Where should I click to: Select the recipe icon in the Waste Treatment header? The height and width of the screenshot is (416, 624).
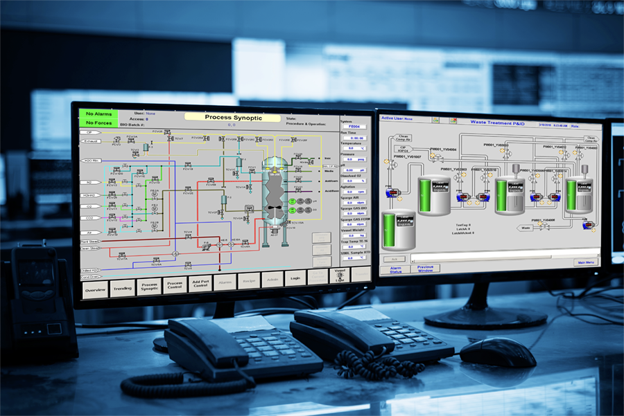[451, 121]
